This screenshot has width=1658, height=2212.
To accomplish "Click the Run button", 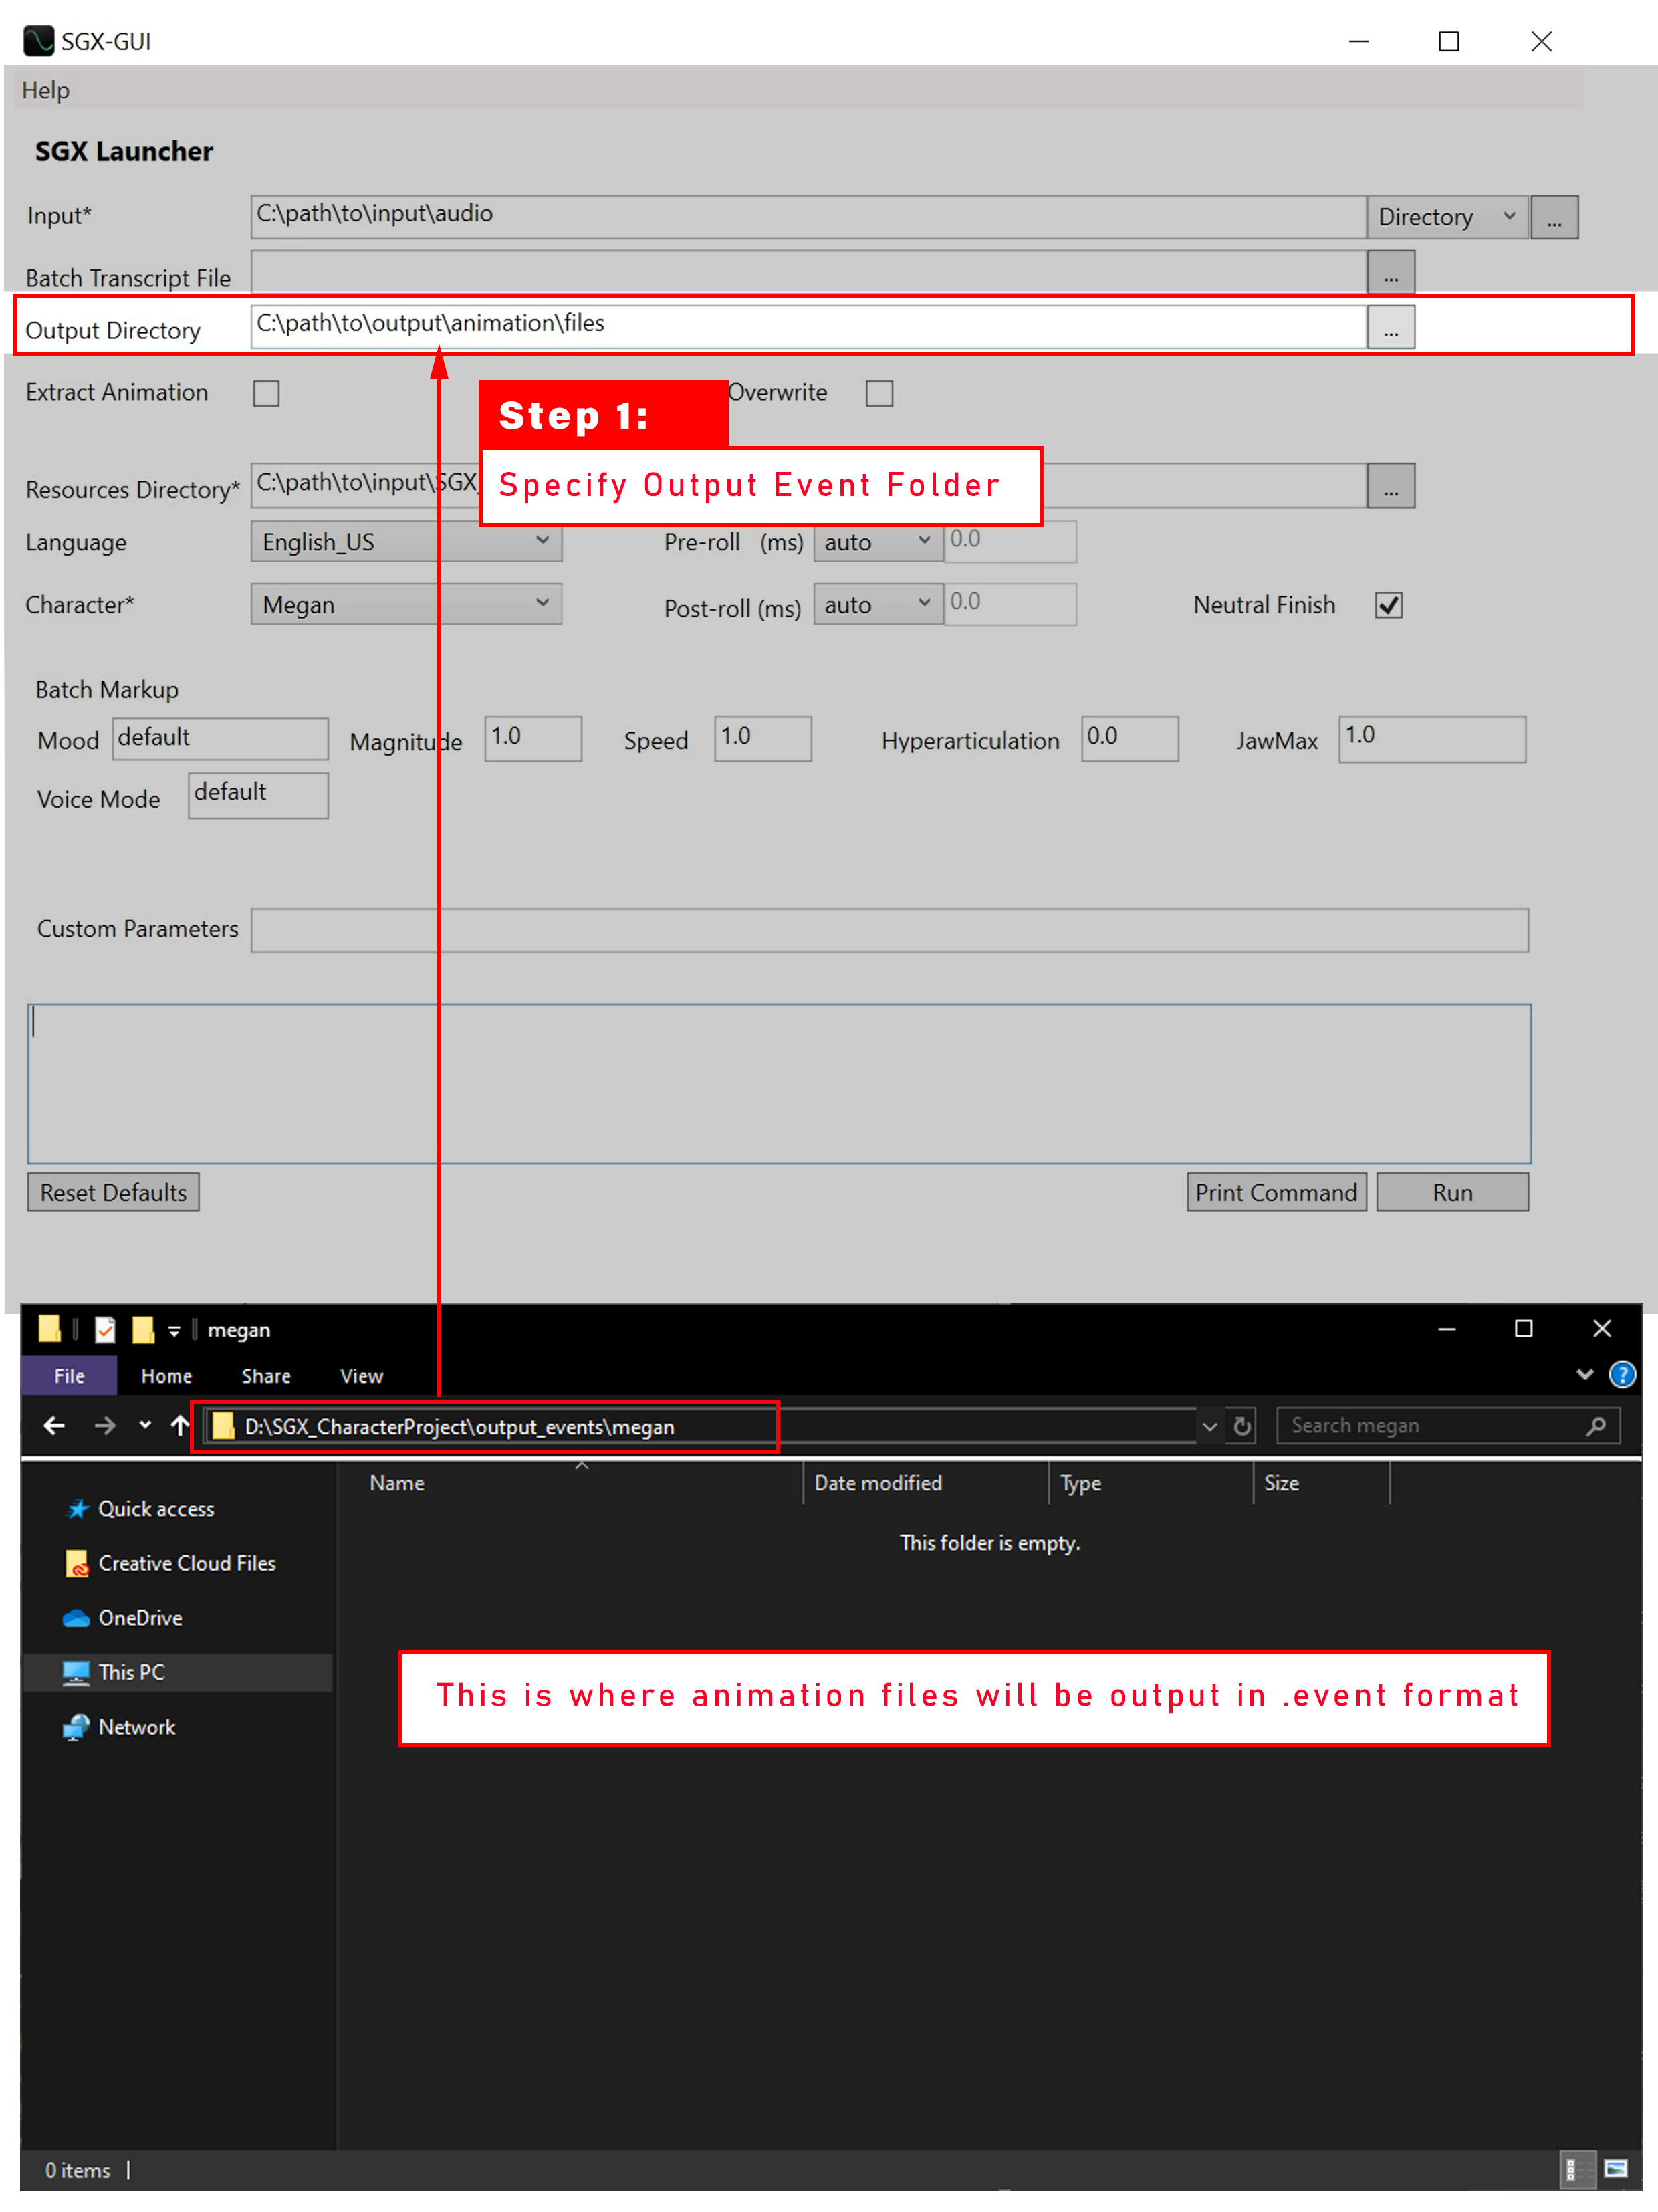I will [x=1452, y=1191].
